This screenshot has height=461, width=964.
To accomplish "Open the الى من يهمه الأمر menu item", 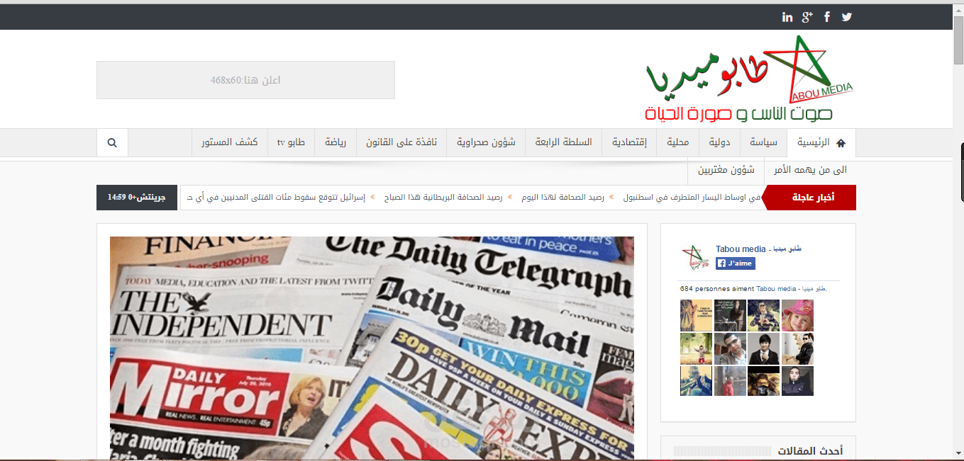I will point(810,170).
